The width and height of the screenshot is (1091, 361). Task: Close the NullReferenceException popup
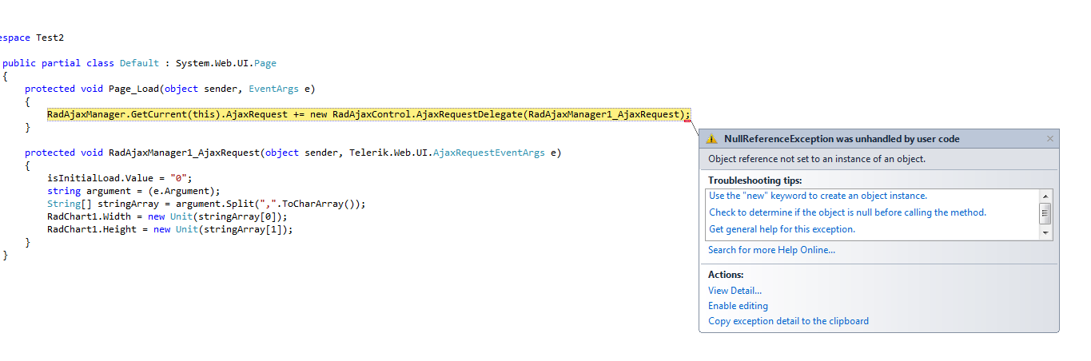pos(1049,139)
